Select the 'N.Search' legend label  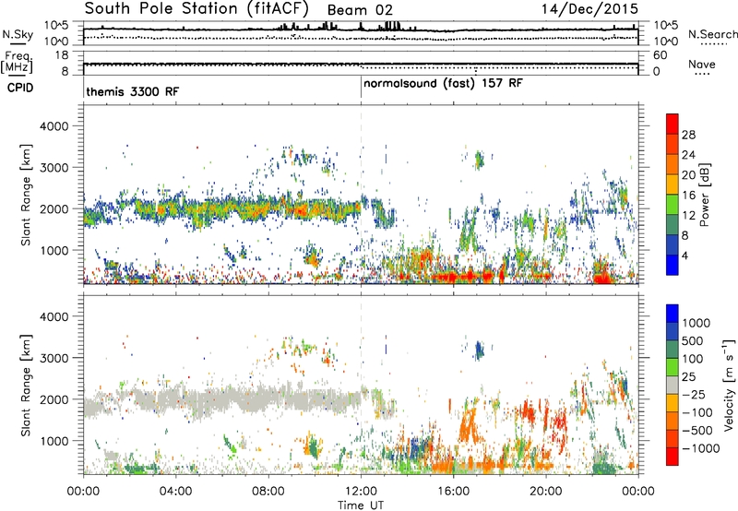pos(712,34)
